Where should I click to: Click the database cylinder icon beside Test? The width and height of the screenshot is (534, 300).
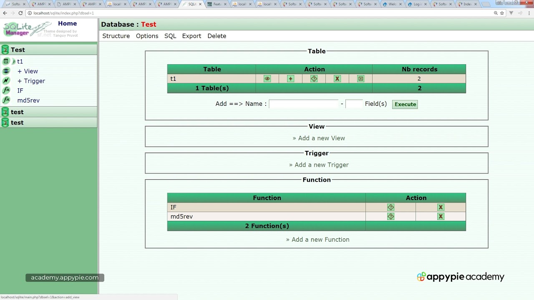5,50
